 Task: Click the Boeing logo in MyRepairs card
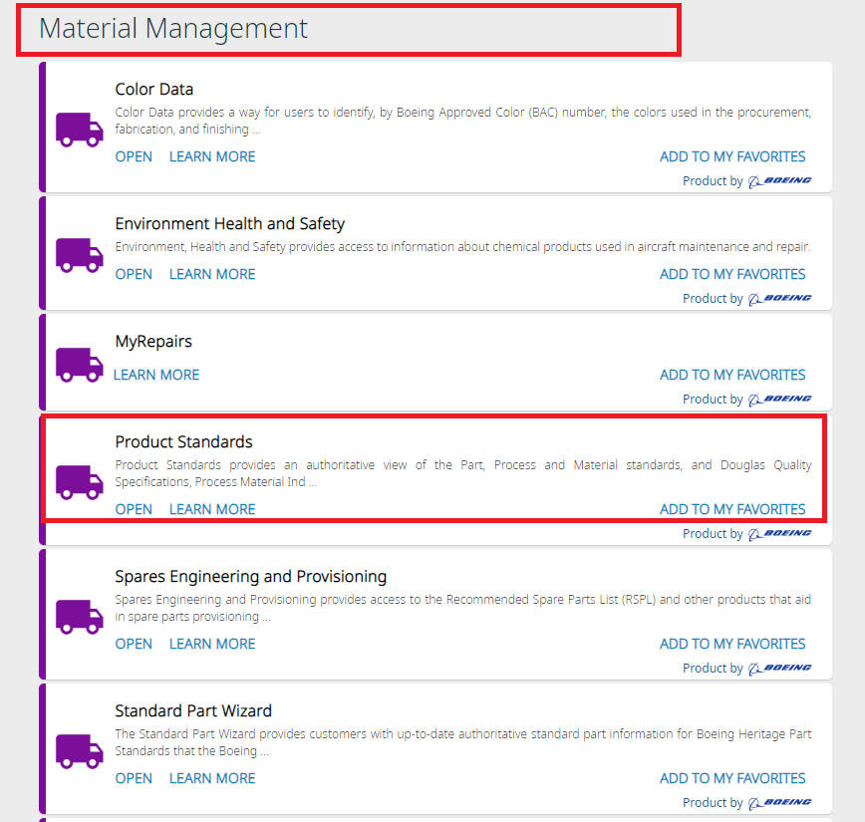[x=779, y=400]
